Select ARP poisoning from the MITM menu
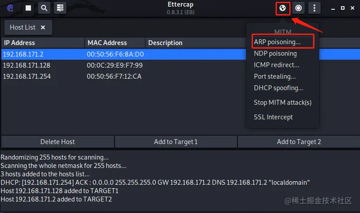The height and width of the screenshot is (213, 360). click(277, 42)
